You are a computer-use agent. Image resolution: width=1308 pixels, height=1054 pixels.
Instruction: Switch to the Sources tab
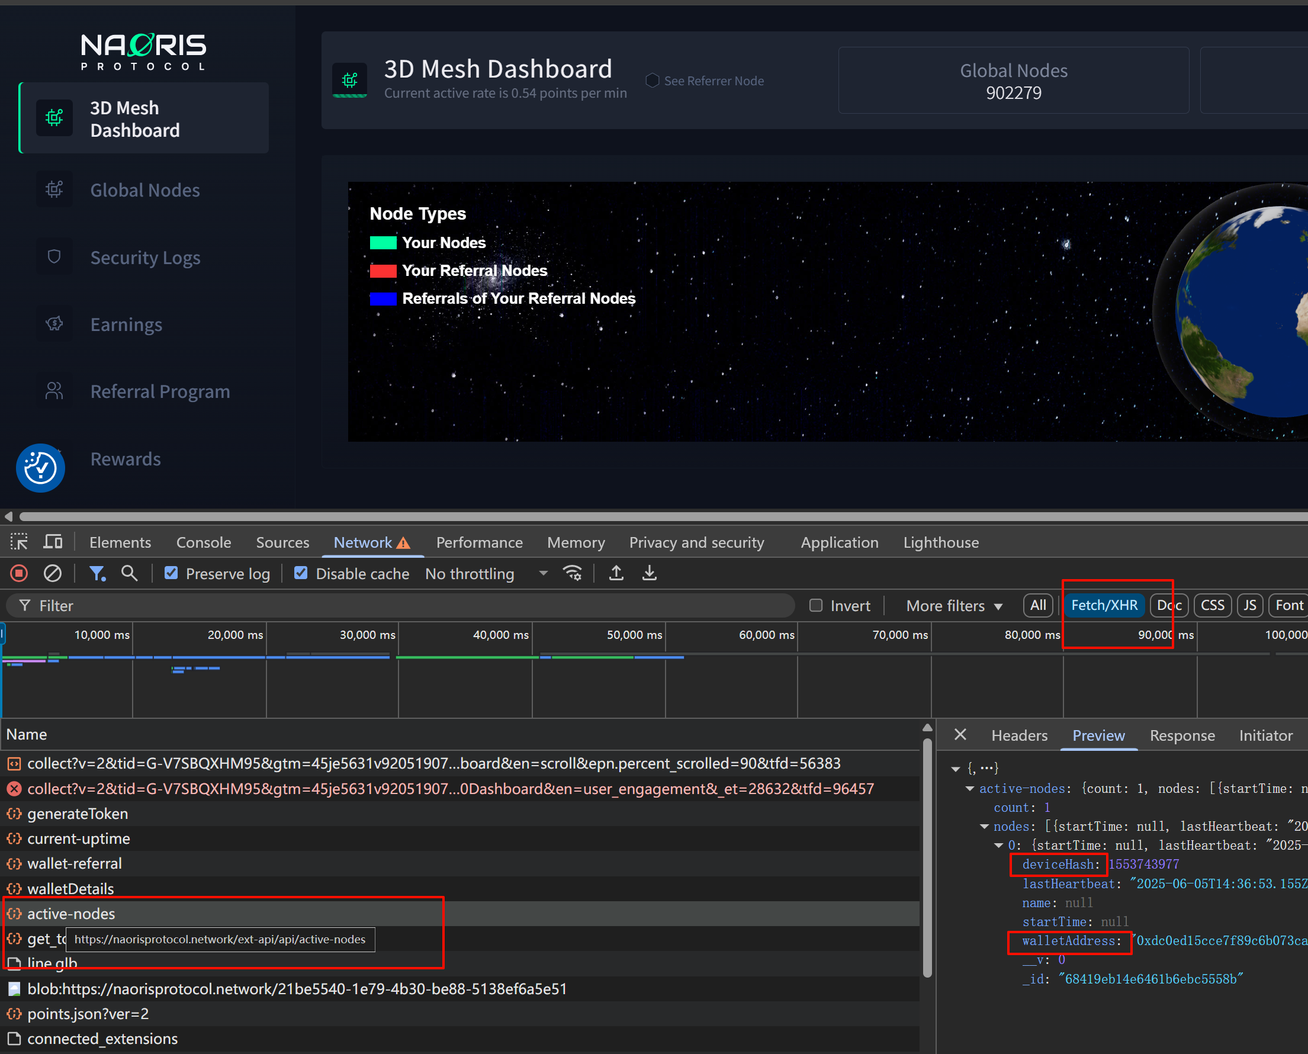(x=282, y=543)
